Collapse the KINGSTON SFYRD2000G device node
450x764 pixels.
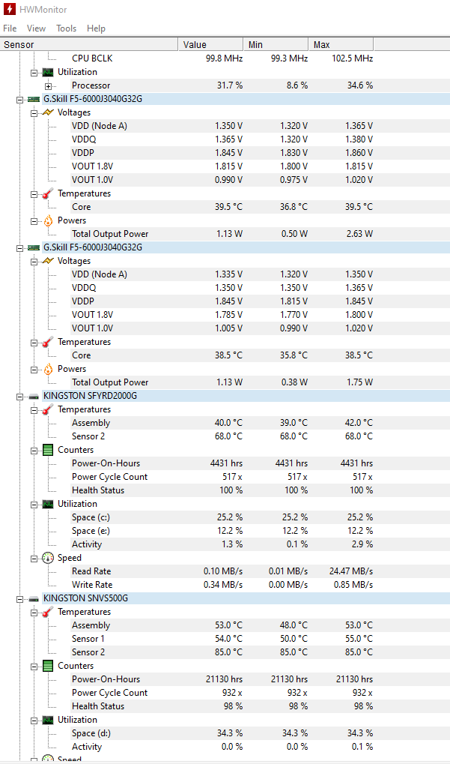19,396
